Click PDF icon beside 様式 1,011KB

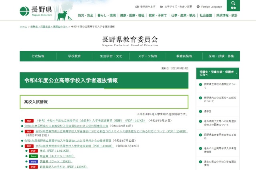point(33,151)
